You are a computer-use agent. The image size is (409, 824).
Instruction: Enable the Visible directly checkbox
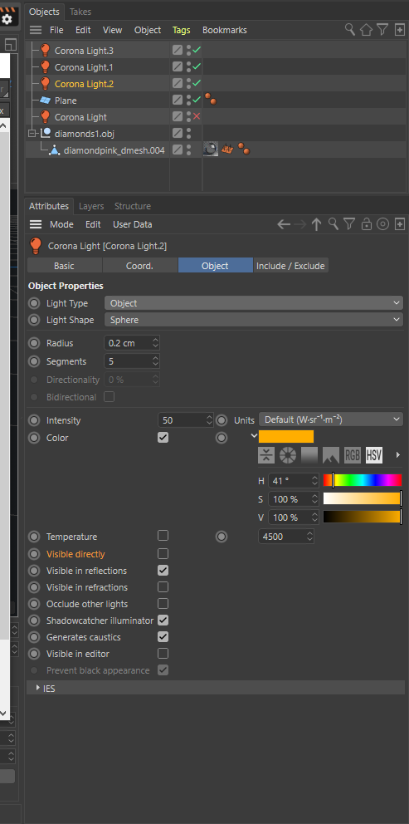(x=163, y=553)
